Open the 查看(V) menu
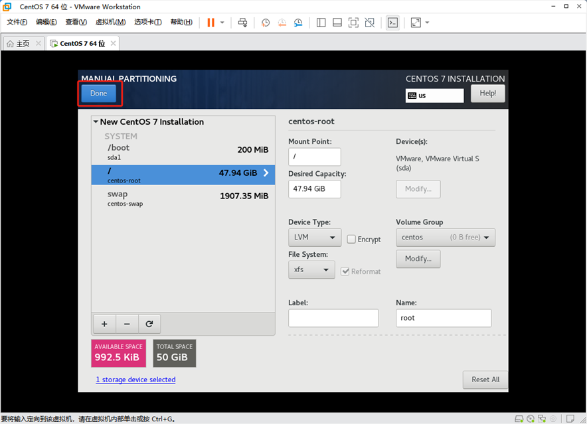 pyautogui.click(x=76, y=22)
